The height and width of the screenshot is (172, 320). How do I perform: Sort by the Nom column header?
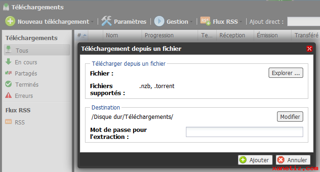122,35
